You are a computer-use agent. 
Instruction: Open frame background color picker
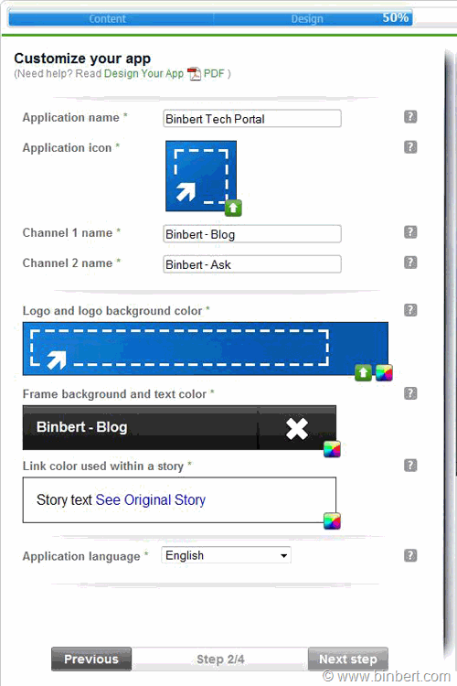pos(332,449)
